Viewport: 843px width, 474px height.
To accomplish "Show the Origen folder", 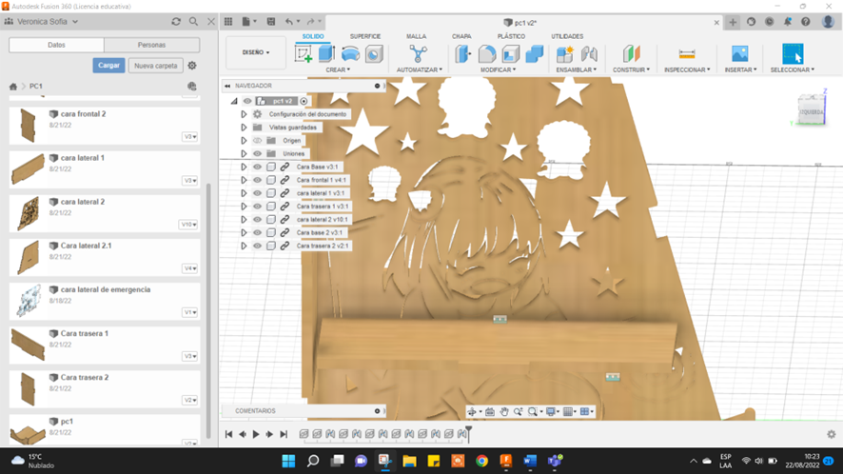I will tap(257, 141).
